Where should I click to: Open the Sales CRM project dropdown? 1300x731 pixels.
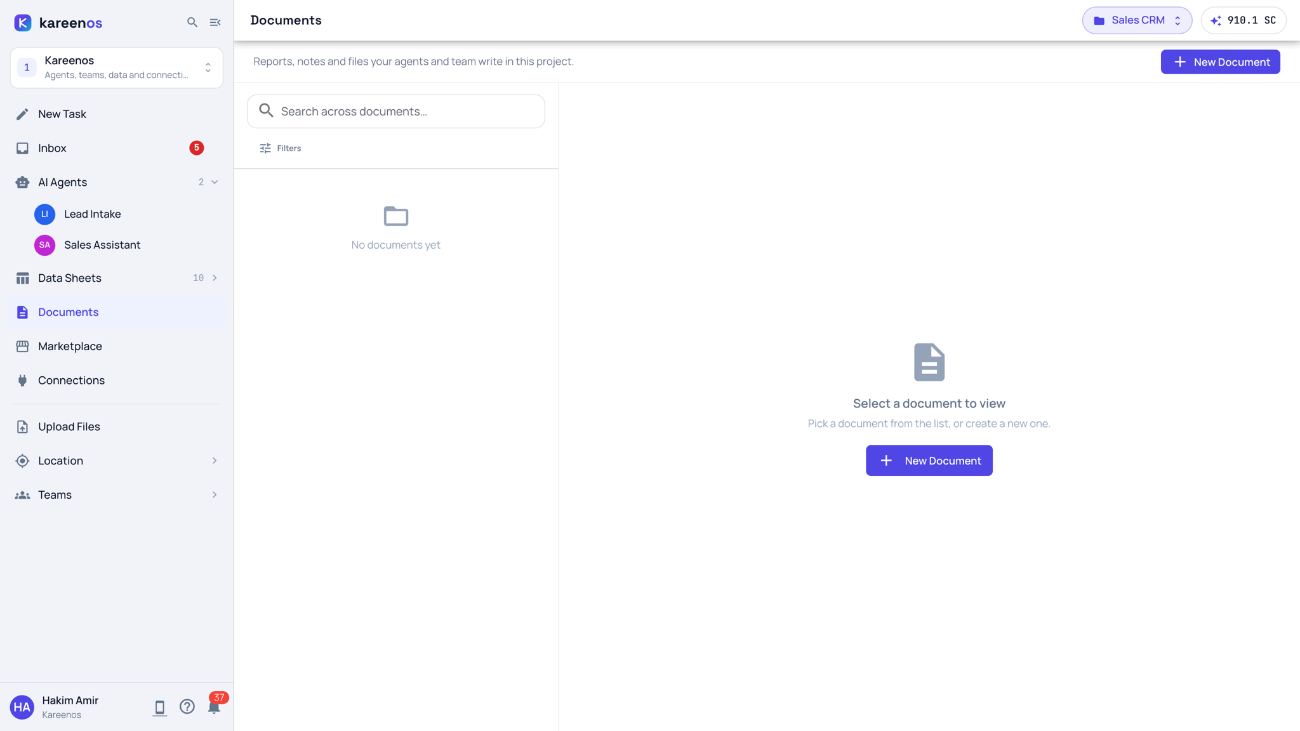pyautogui.click(x=1137, y=20)
